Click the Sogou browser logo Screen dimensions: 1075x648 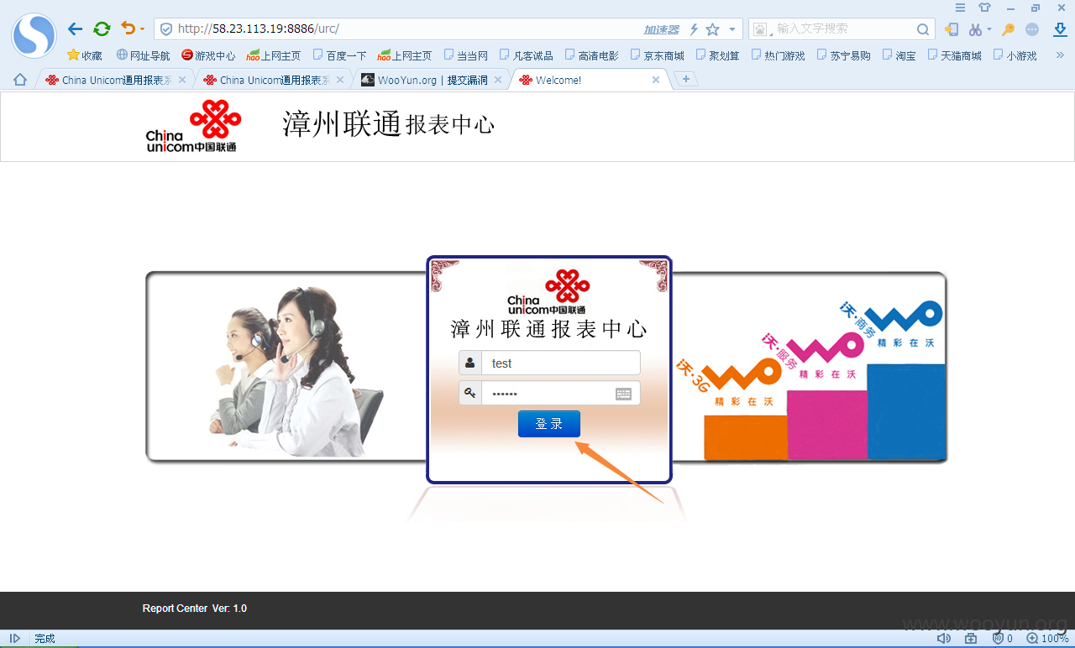34,35
